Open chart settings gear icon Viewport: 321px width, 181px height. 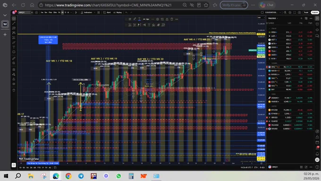click(290, 12)
